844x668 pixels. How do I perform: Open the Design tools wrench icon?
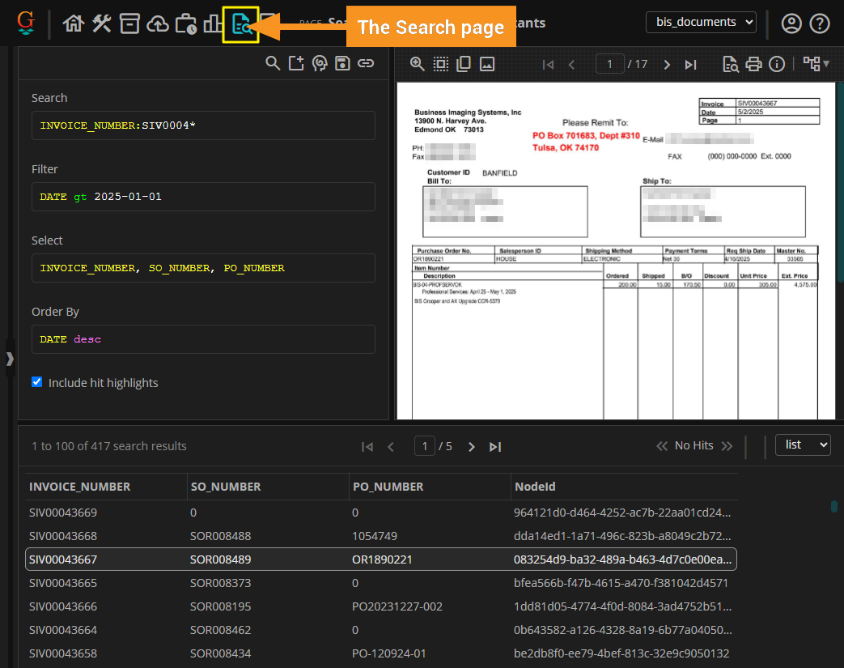coord(101,24)
